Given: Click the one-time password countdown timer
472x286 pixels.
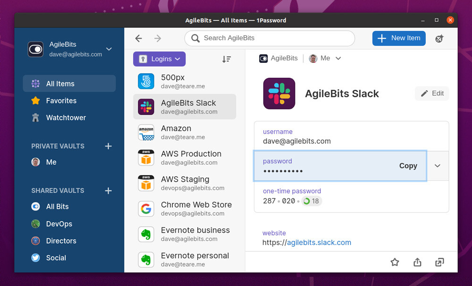Looking at the screenshot, I should 312,201.
